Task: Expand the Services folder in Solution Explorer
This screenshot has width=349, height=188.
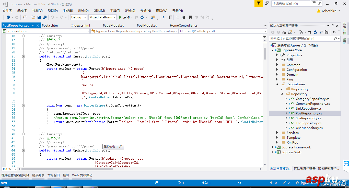Action: (x=277, y=133)
